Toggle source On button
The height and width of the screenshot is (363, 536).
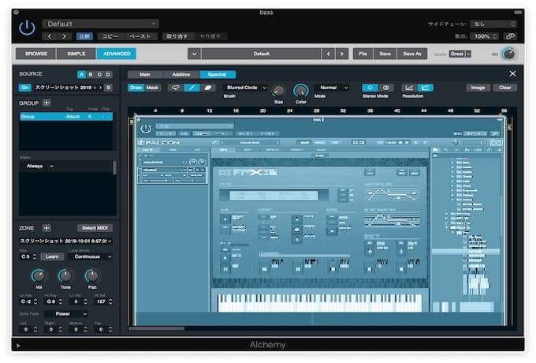(25, 88)
